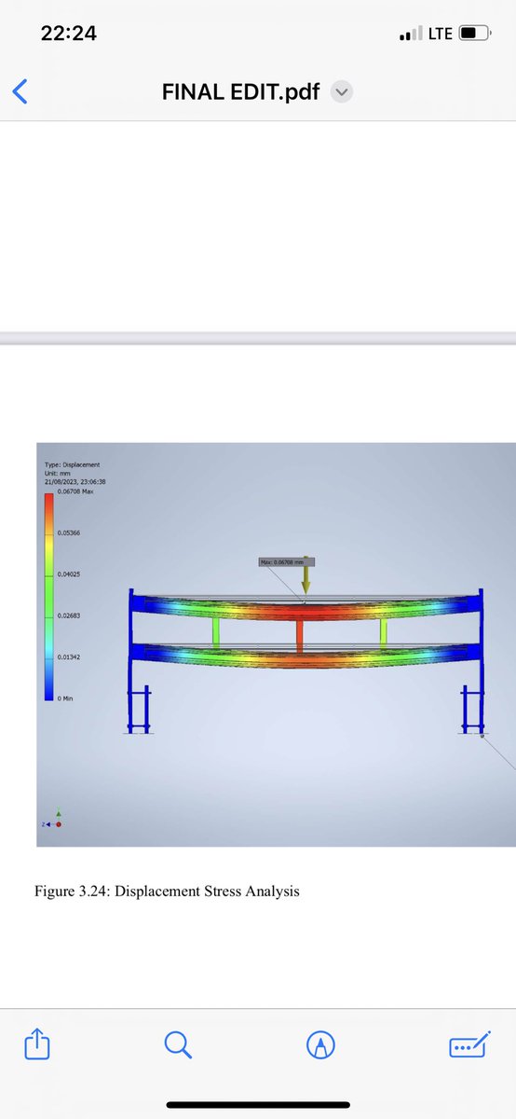Tap the '0.06708 Max' legend value
Image resolution: width=516 pixels, height=1119 pixels.
[x=75, y=491]
